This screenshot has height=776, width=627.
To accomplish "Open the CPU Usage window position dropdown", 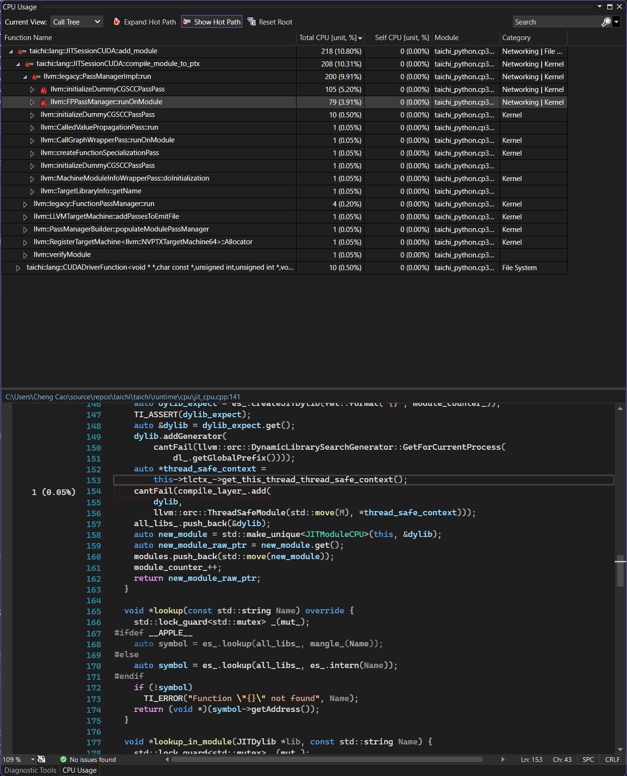I will 600,7.
